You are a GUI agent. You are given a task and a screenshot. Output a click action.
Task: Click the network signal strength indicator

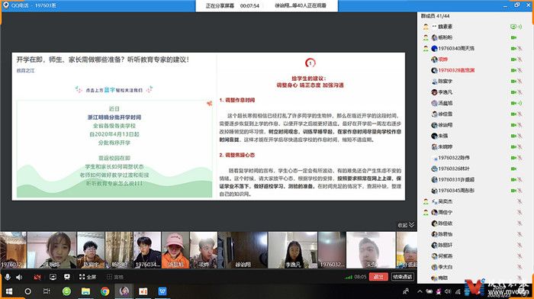click(348, 277)
